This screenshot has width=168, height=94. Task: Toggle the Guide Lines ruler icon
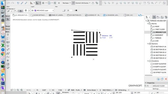point(31,3)
